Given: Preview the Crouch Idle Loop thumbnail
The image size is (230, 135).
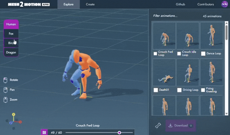Looking at the screenshot, I should click(x=188, y=36).
